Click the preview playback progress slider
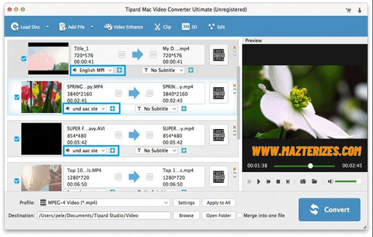This screenshot has height=237, width=373. [304, 166]
